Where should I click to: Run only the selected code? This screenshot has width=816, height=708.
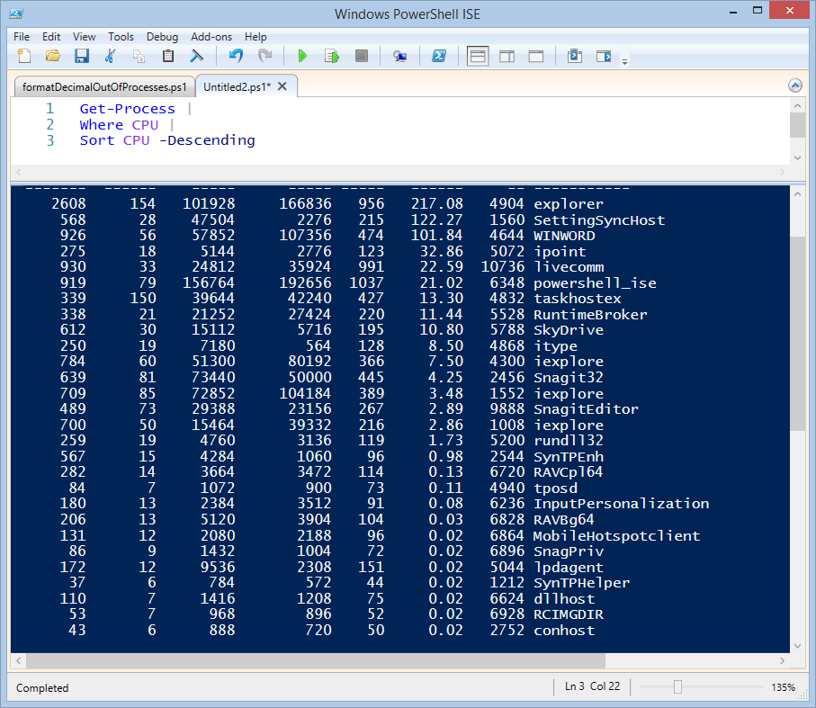pos(332,56)
